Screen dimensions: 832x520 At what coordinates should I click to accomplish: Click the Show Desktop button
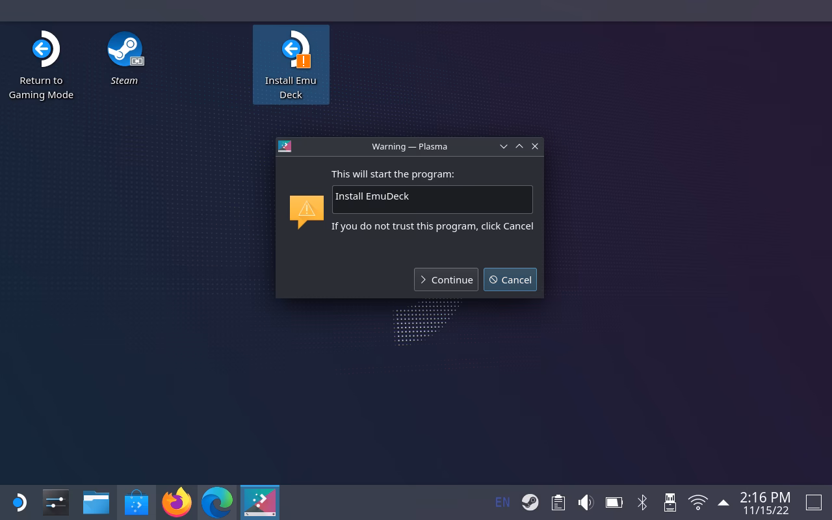(814, 502)
